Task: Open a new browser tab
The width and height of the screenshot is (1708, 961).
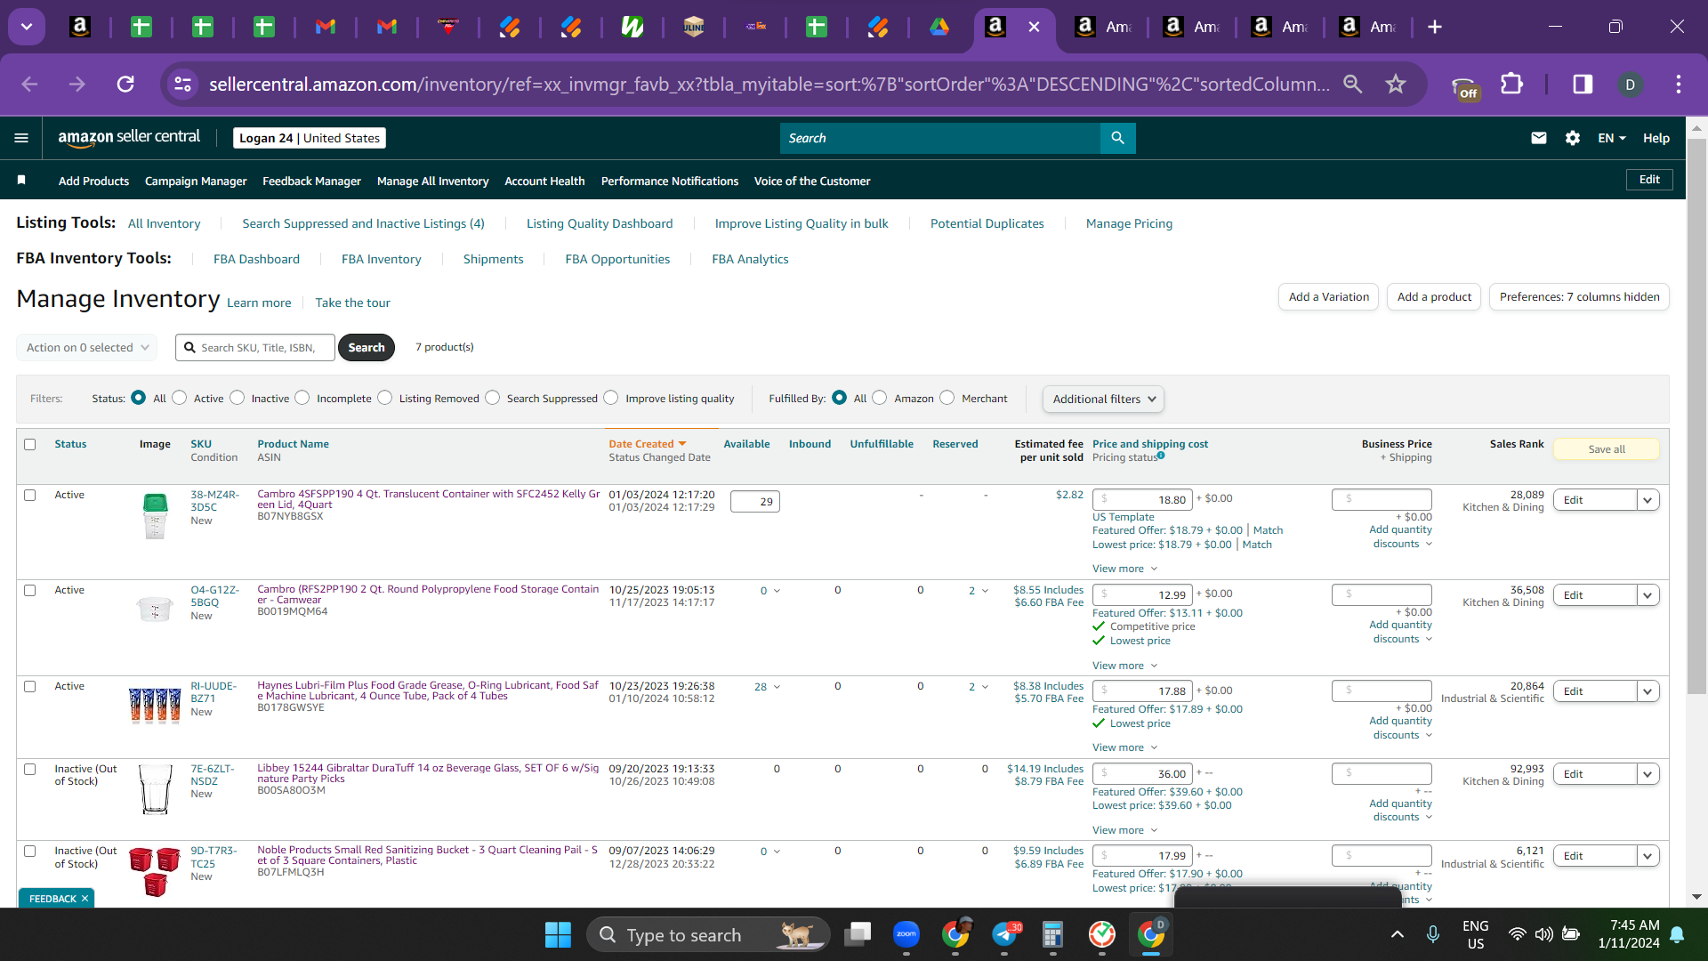Action: click(x=1435, y=27)
